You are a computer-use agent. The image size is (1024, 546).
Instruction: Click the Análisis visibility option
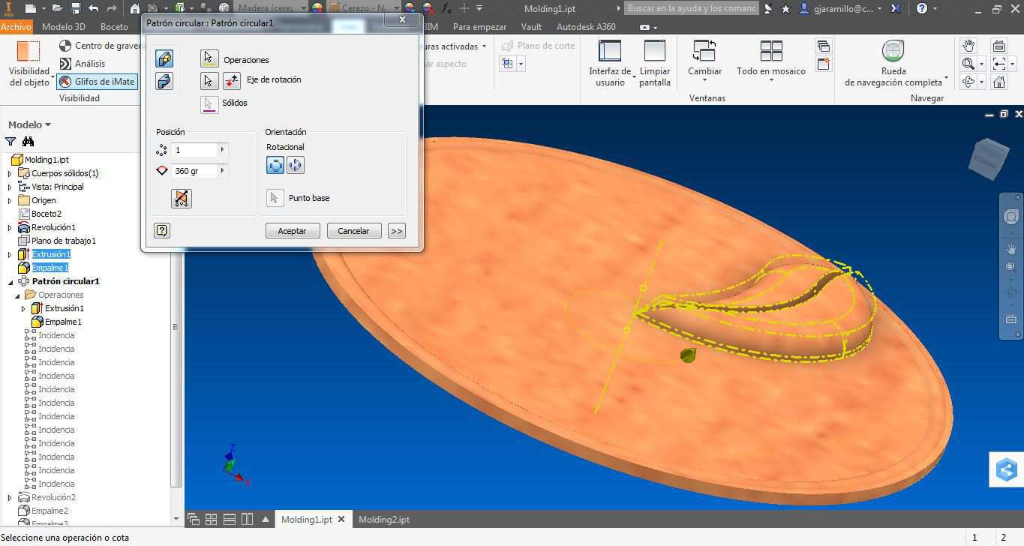82,64
